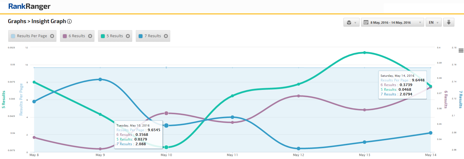464x159 pixels.
Task: Open settings gear for Results Per Page
Action: (52, 36)
